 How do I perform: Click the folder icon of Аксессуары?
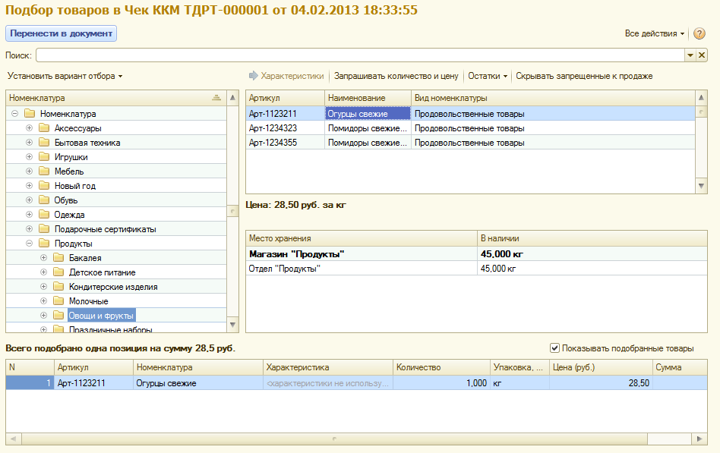click(x=44, y=128)
